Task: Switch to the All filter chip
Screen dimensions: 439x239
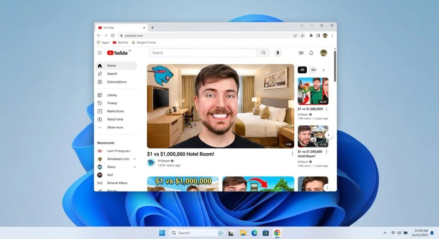Action: (x=302, y=69)
